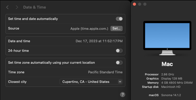
Task: Open help with the question mark button
Action: pos(123,94)
